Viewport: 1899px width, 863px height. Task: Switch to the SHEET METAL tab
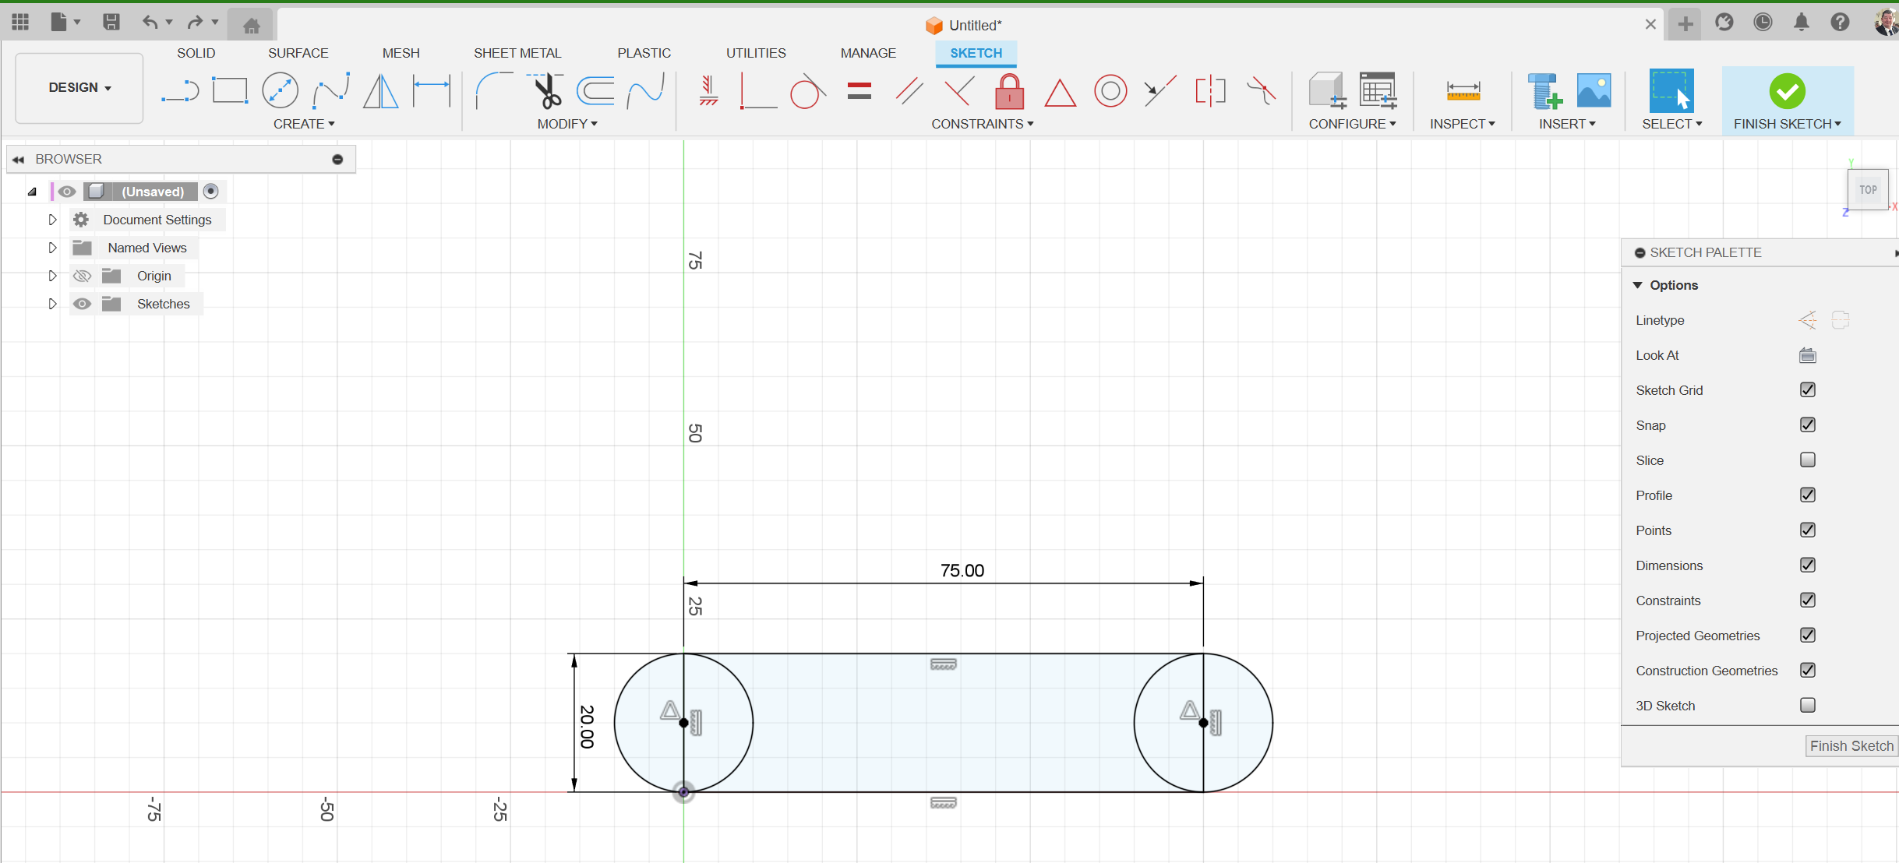[x=518, y=52]
